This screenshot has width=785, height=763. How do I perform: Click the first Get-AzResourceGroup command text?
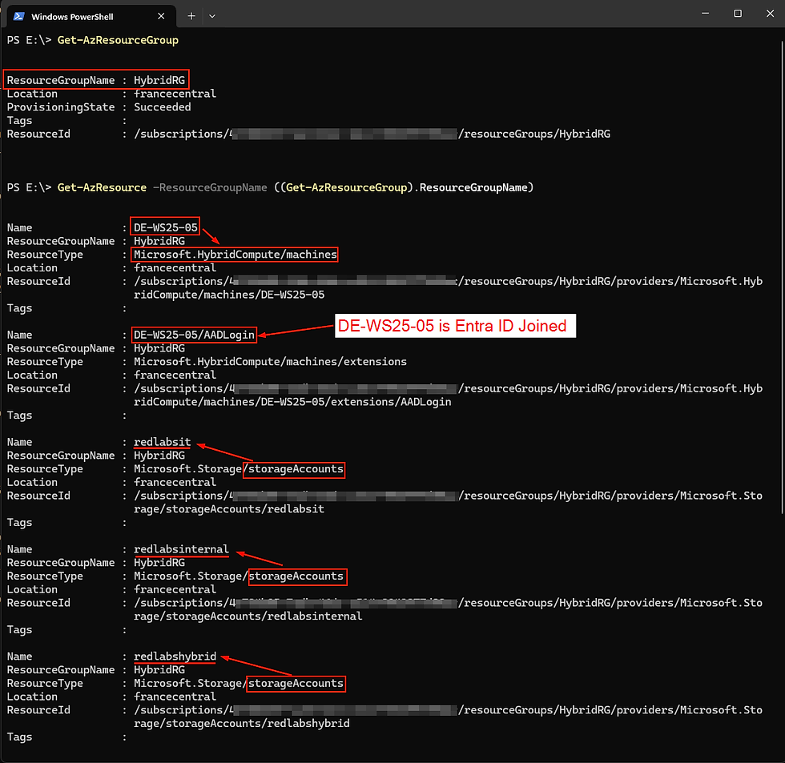tap(118, 40)
